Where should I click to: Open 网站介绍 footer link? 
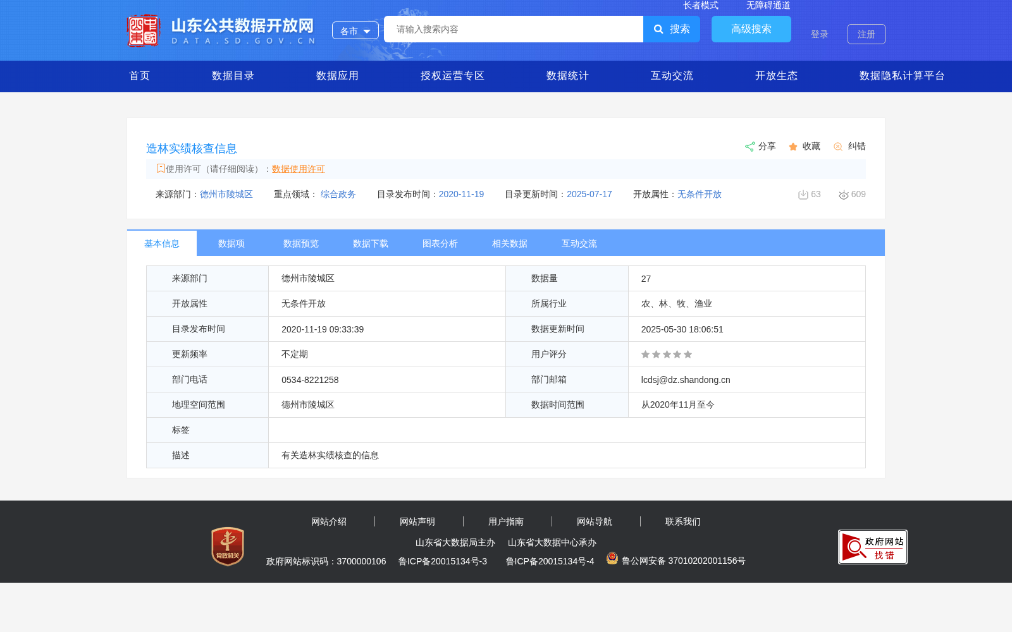(x=329, y=521)
